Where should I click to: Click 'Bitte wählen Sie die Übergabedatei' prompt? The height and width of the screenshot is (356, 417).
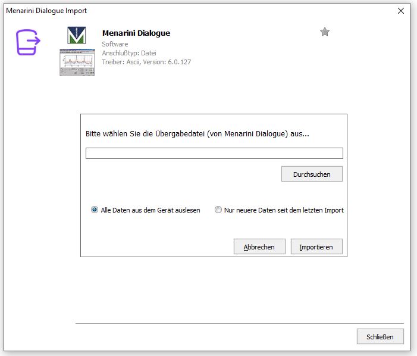[197, 133]
